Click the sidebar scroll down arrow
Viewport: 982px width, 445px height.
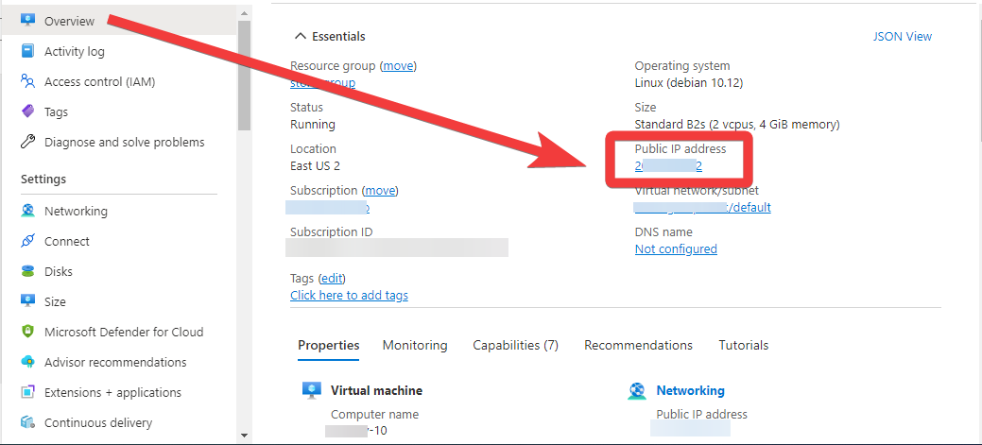pyautogui.click(x=244, y=435)
